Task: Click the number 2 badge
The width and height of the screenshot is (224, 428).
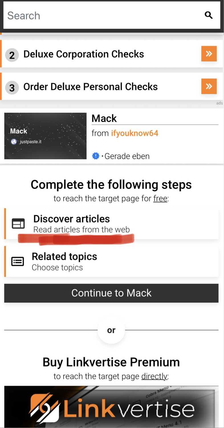Action: [x=12, y=55]
